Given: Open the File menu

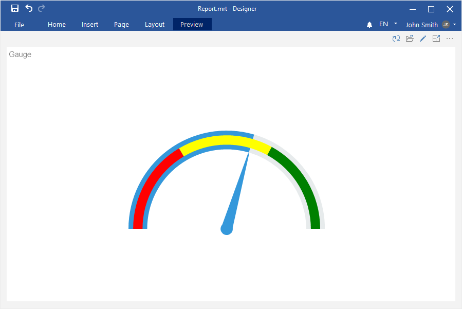Looking at the screenshot, I should [19, 25].
